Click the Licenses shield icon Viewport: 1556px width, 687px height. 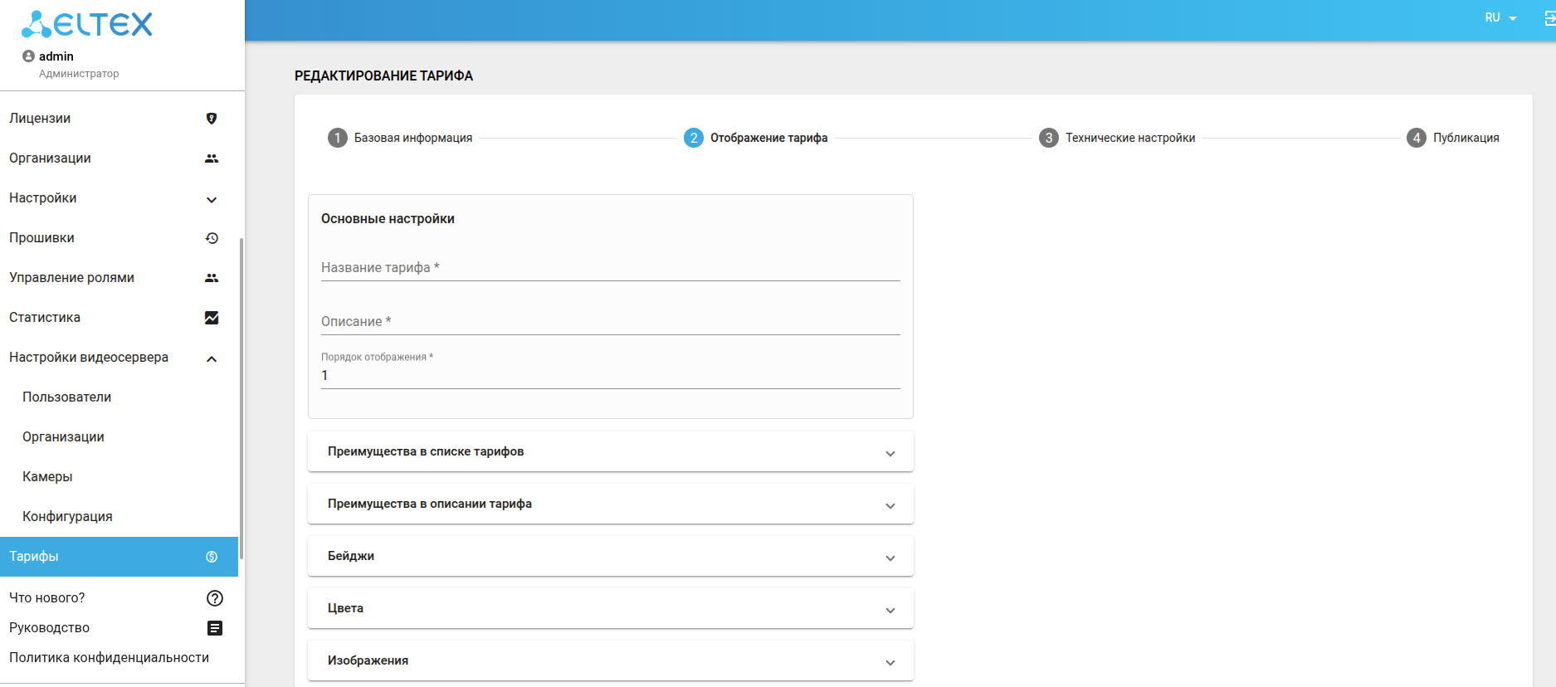coord(212,119)
